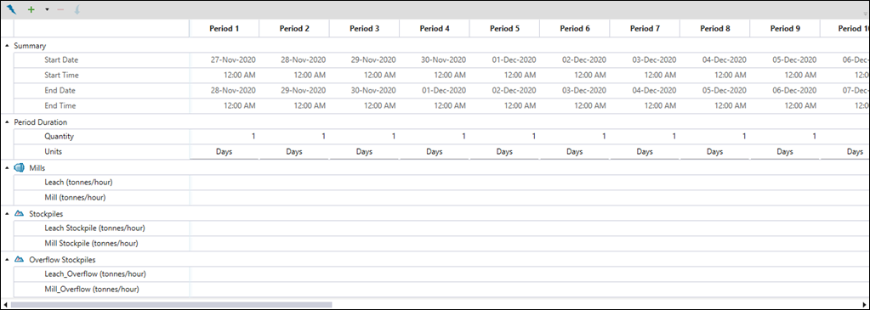Click the End Date row label
The width and height of the screenshot is (870, 310).
tap(60, 90)
